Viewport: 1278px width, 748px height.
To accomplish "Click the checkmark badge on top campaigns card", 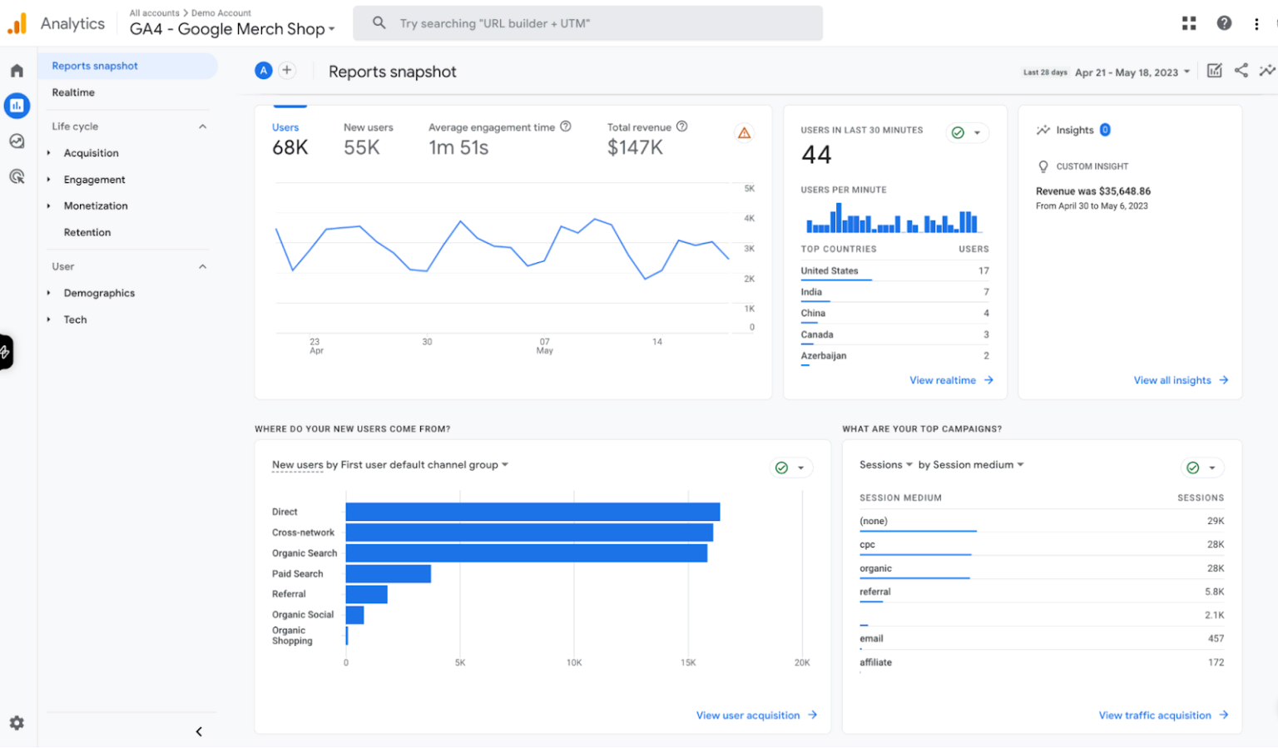I will click(x=1191, y=468).
